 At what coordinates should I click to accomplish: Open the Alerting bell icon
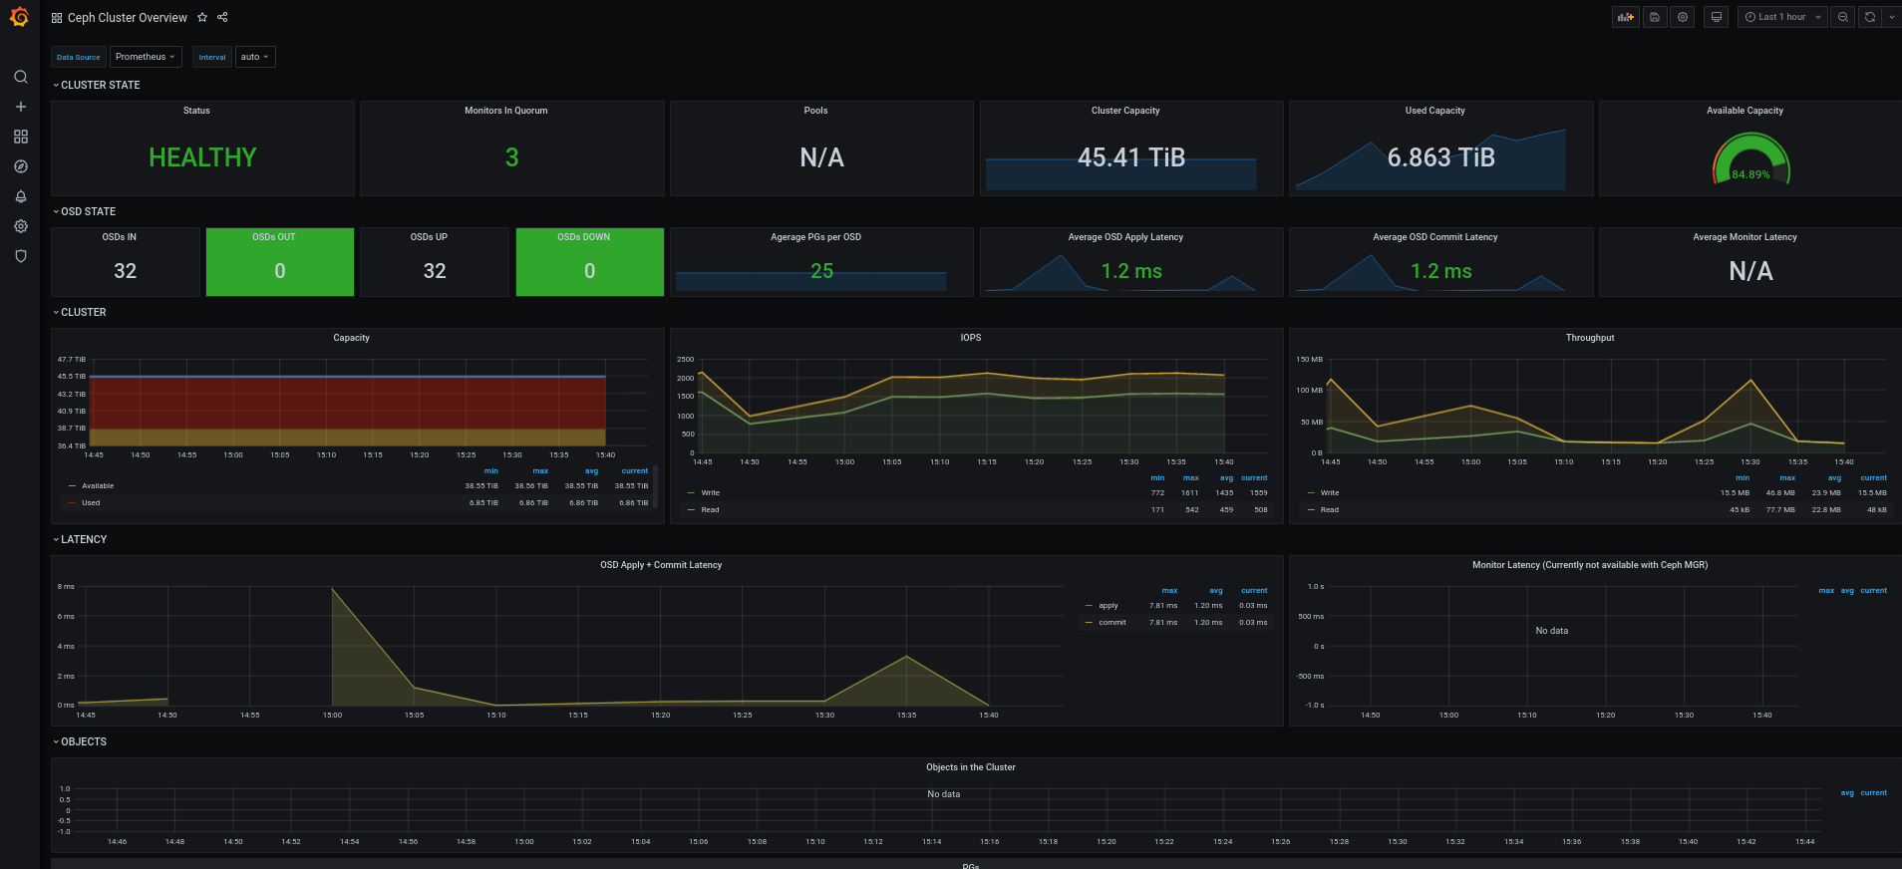(20, 196)
